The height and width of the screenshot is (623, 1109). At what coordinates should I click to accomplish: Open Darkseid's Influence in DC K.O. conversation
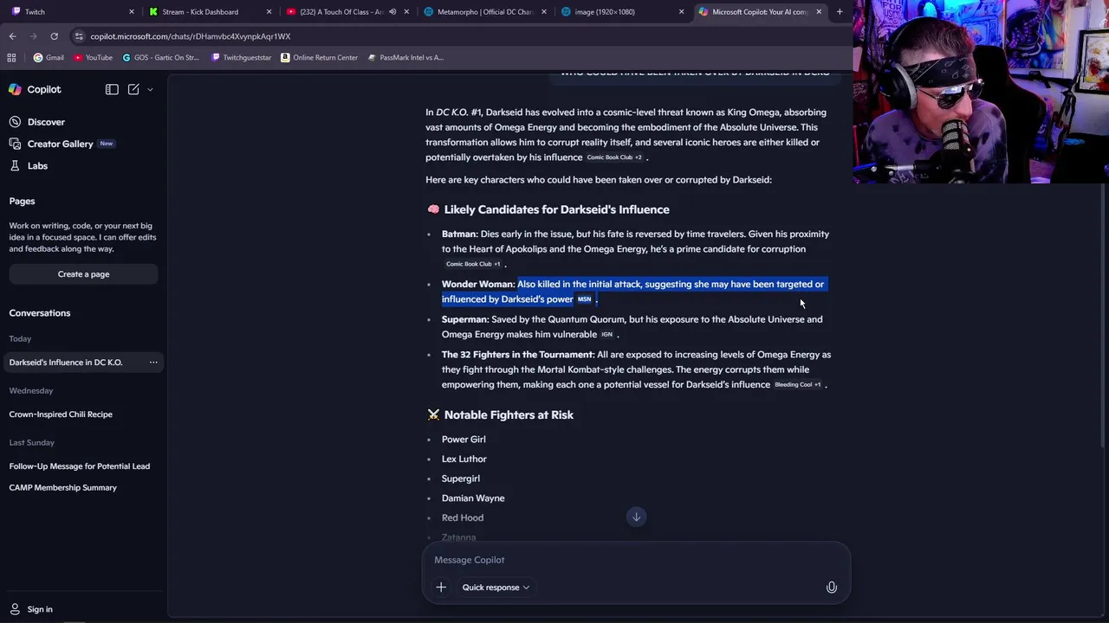pyautogui.click(x=66, y=363)
